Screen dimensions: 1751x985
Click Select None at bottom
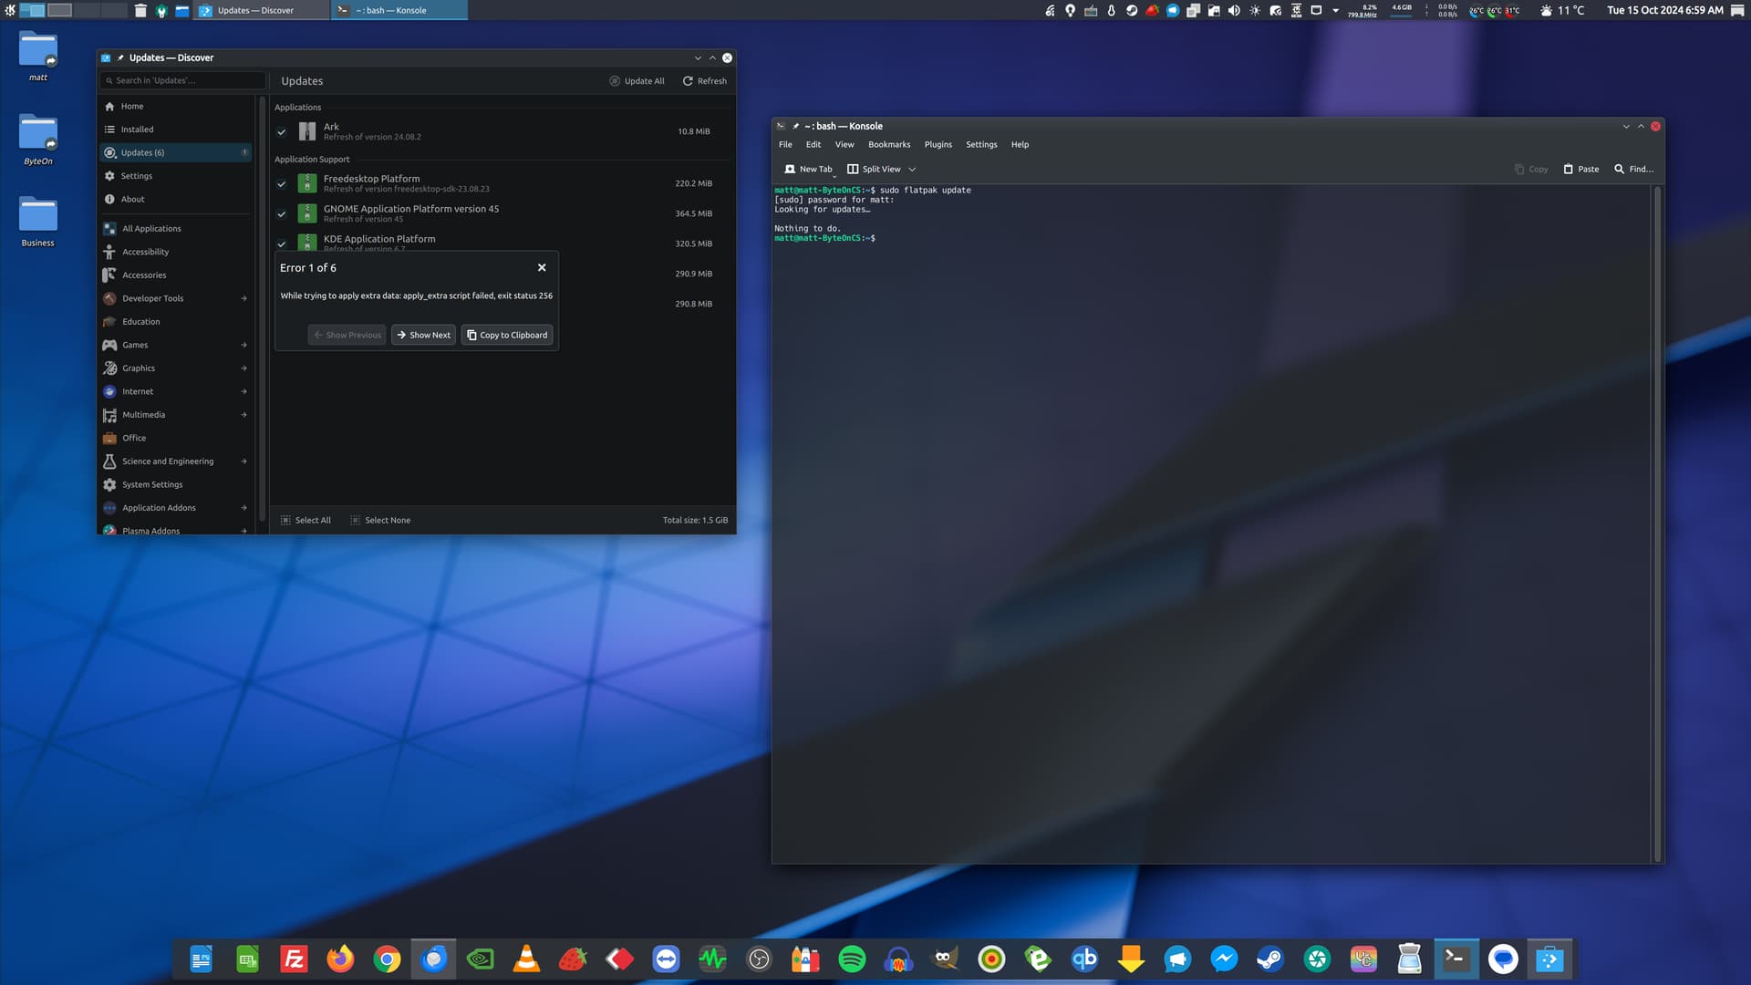pyautogui.click(x=380, y=520)
